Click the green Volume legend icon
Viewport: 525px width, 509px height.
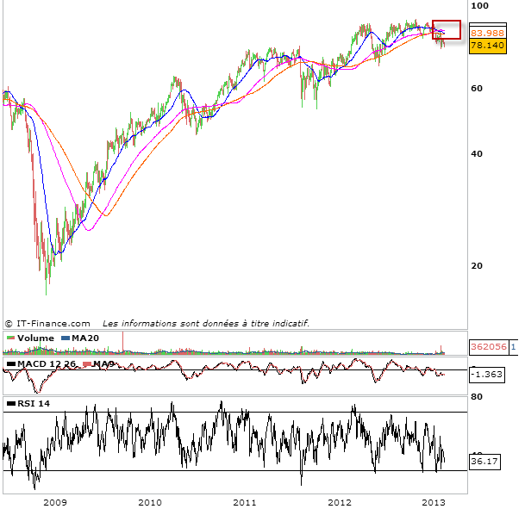9,338
